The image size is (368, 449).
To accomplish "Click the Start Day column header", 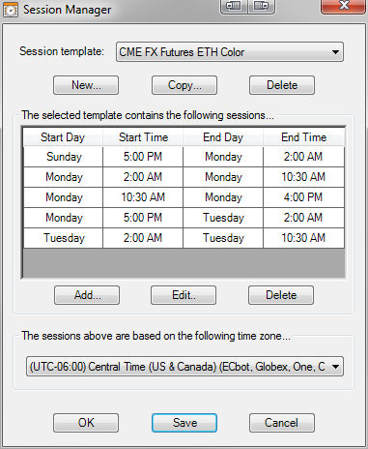I will pos(63,137).
